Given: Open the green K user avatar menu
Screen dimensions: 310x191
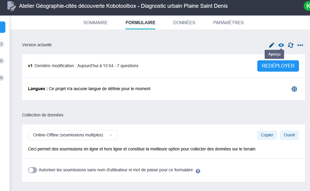Looking at the screenshot, I should click(307, 6).
